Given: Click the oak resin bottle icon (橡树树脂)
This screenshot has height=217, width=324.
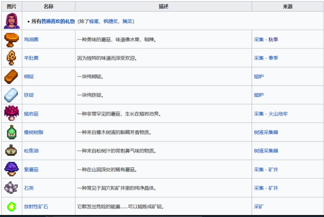Looking at the screenshot, I should [12, 132].
